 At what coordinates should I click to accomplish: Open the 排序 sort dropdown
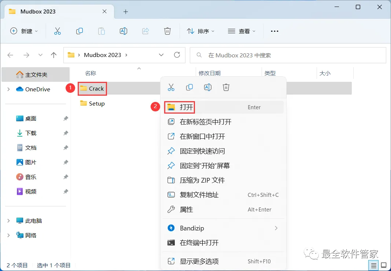tap(200, 31)
